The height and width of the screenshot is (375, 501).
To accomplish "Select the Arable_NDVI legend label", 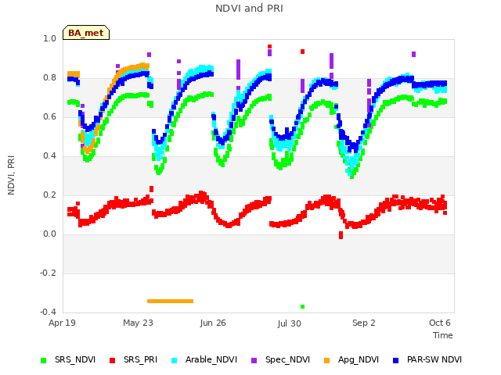I will [211, 359].
